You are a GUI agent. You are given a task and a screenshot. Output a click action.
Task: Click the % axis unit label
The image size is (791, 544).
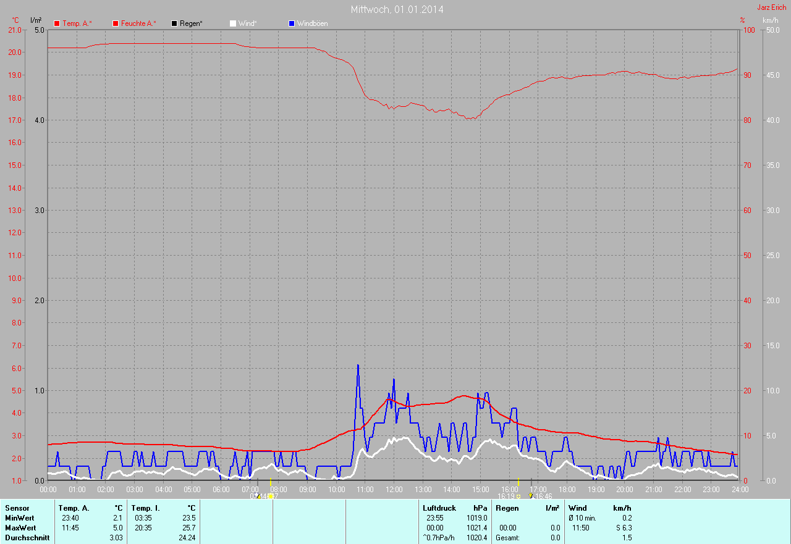[742, 20]
